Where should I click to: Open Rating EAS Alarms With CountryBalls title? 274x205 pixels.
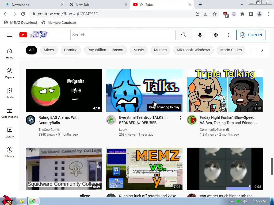(x=59, y=120)
